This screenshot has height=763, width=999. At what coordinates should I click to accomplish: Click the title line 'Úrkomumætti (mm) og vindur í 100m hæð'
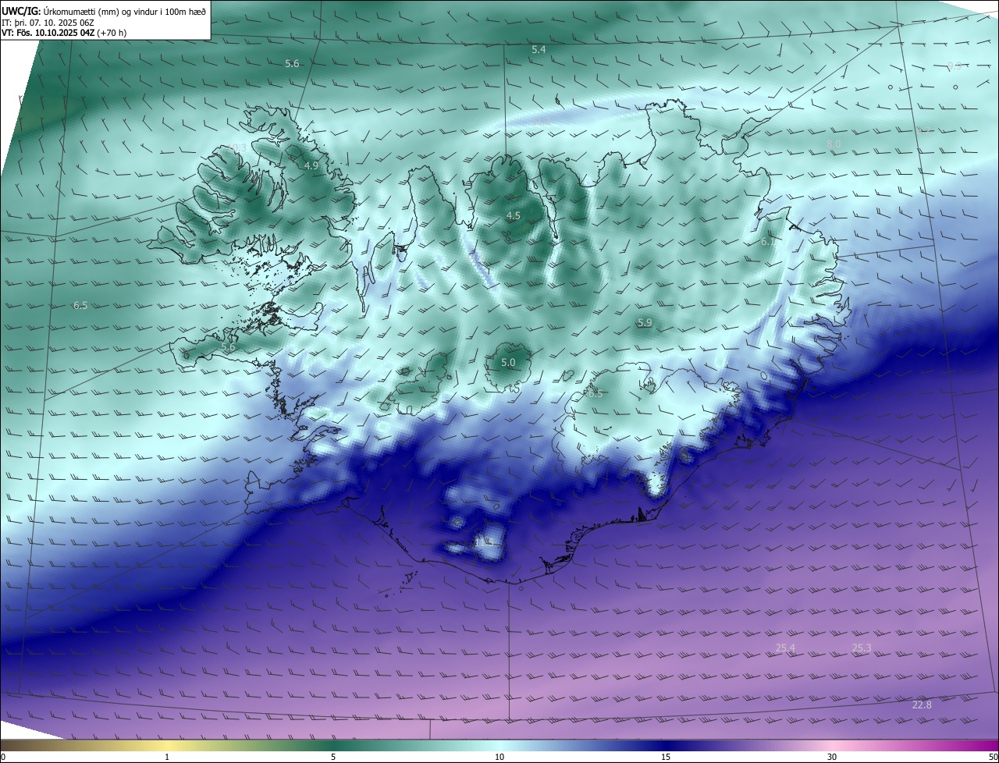coord(124,10)
